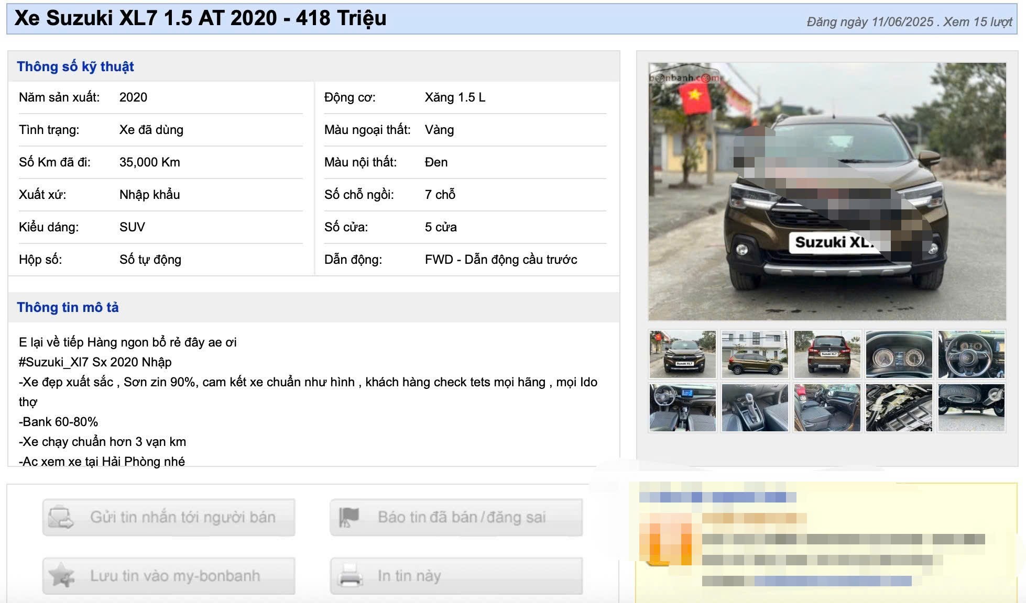Image resolution: width=1026 pixels, height=603 pixels.
Task: Click the seat count value 7 chỗ
Action: pos(440,195)
